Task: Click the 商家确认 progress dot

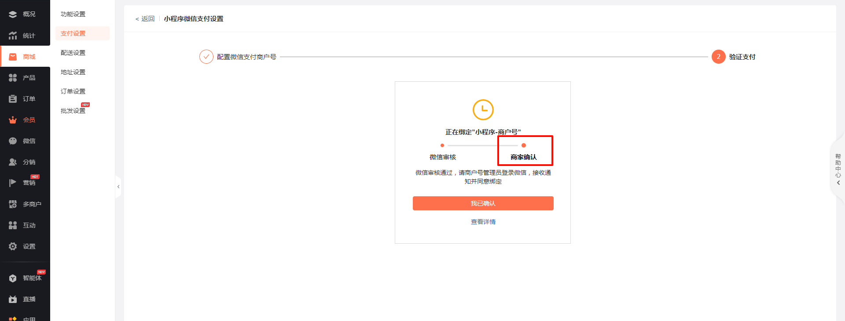Action: [524, 145]
